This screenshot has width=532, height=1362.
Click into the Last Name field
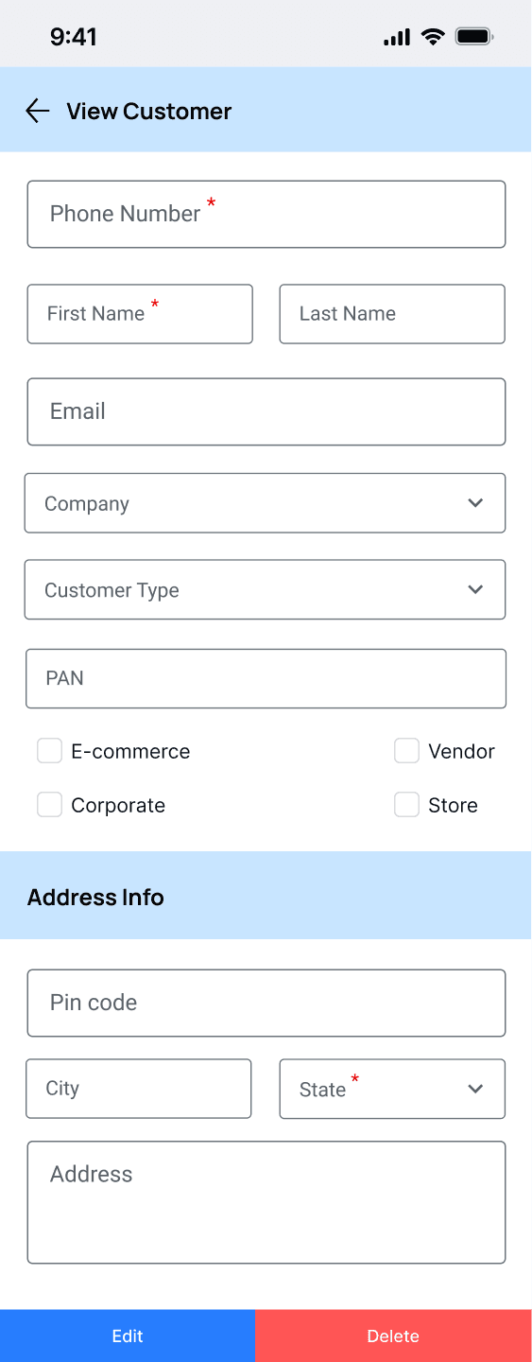click(x=392, y=314)
